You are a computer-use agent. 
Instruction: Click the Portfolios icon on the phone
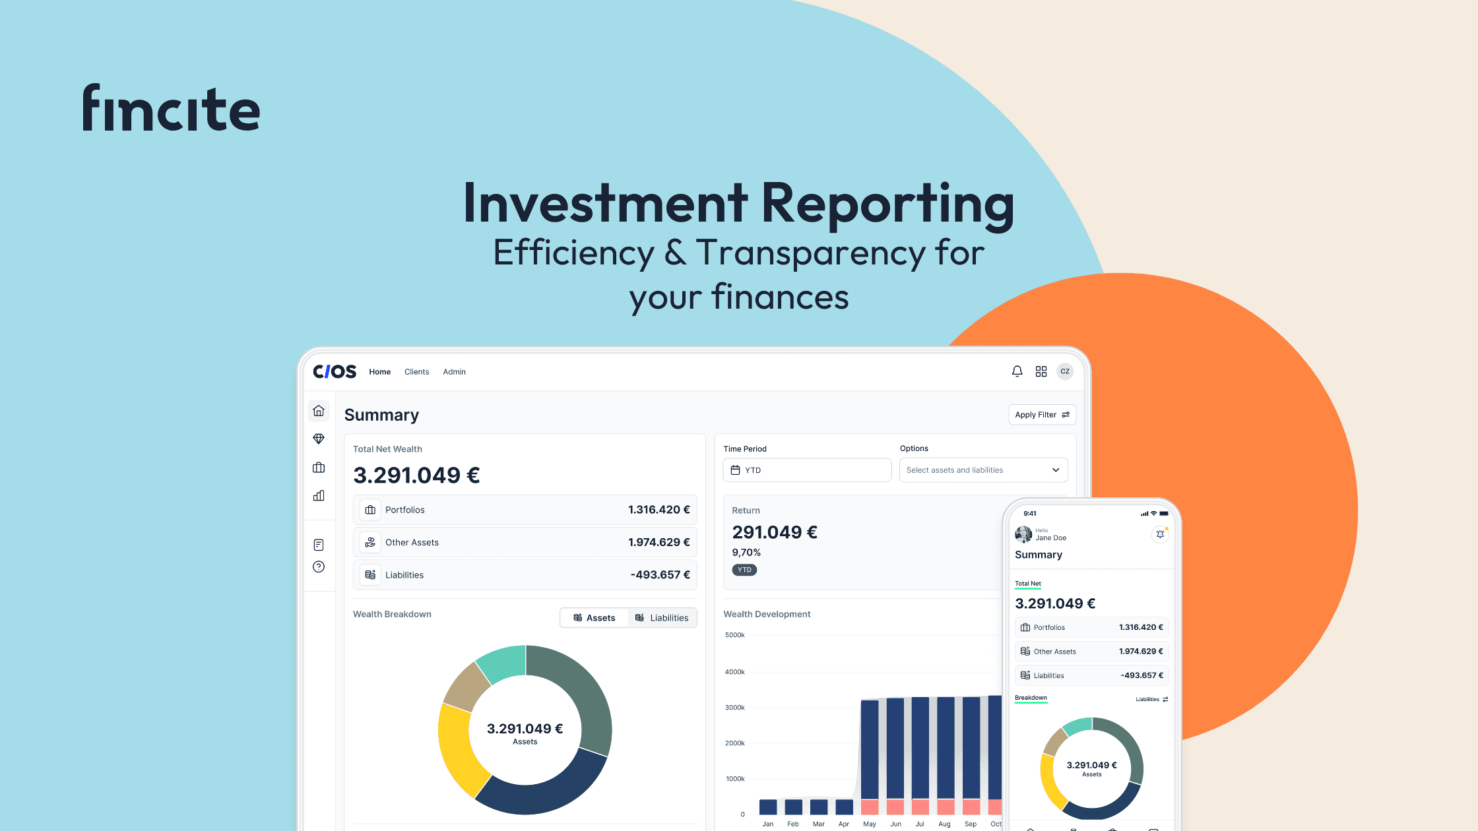point(1025,627)
